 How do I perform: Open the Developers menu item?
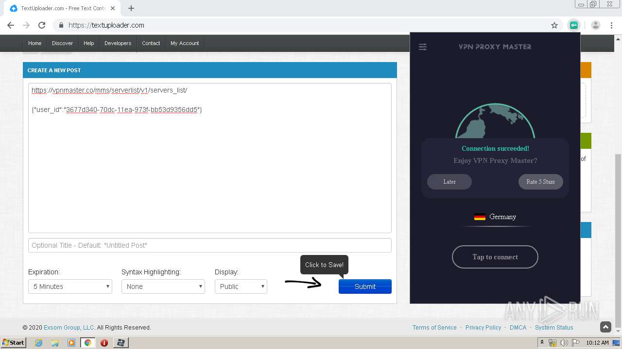point(118,43)
